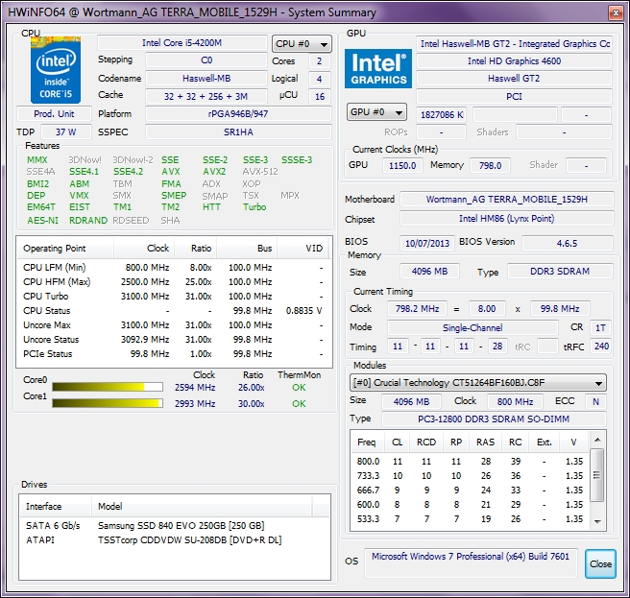Click the module ECC N field

coord(595,401)
